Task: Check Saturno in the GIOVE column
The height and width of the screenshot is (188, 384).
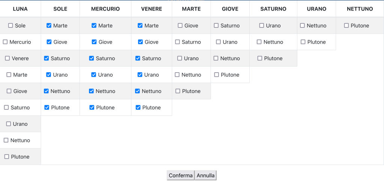Action: pyautogui.click(x=216, y=26)
